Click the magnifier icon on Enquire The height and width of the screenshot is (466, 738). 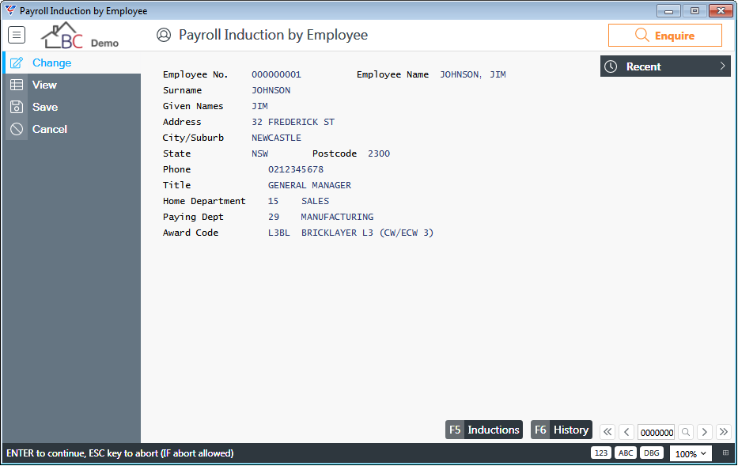(x=642, y=35)
